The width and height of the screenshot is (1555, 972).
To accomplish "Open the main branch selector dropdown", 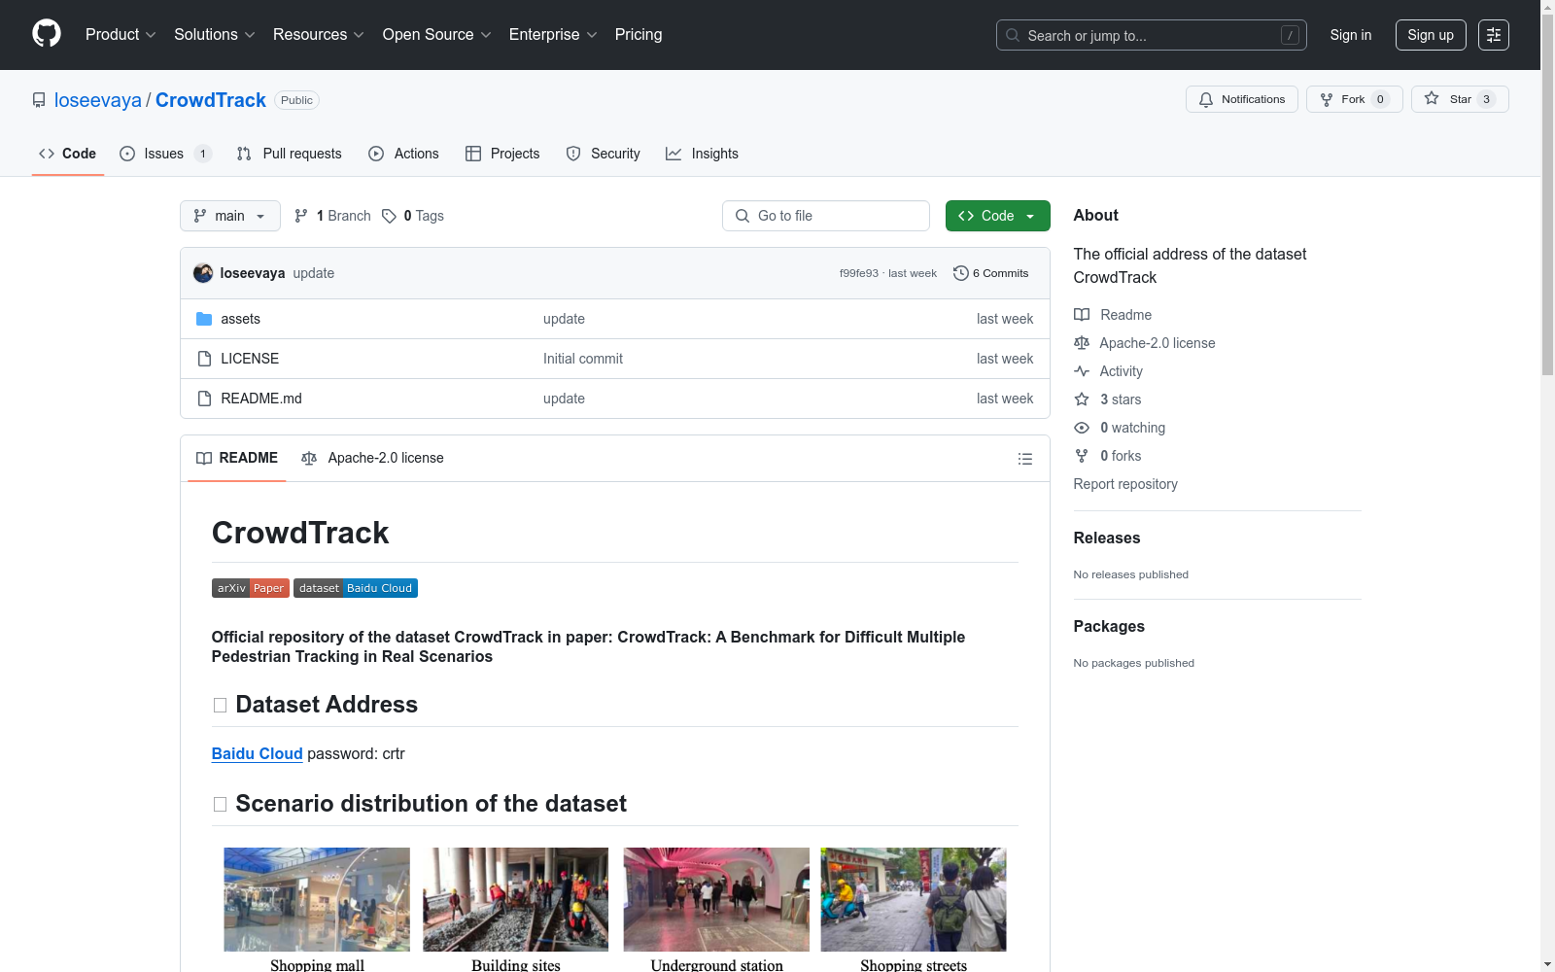I will (x=230, y=216).
